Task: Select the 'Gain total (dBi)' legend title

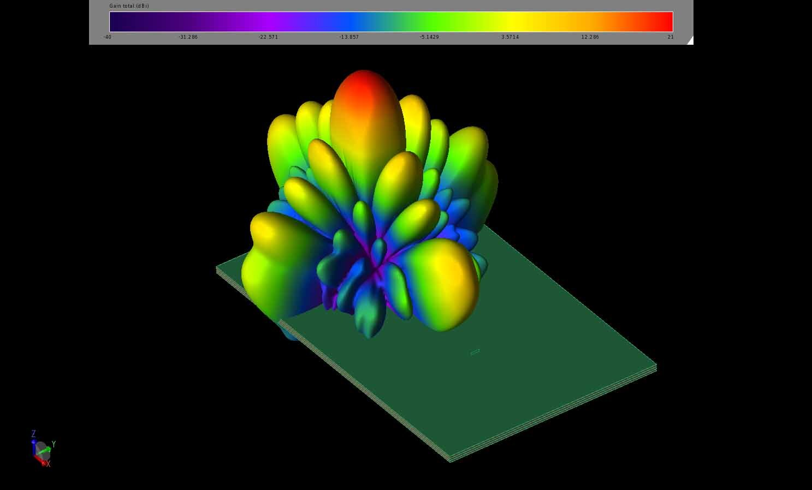Action: [129, 6]
